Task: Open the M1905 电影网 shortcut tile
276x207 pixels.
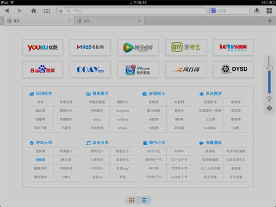Action: (90, 47)
